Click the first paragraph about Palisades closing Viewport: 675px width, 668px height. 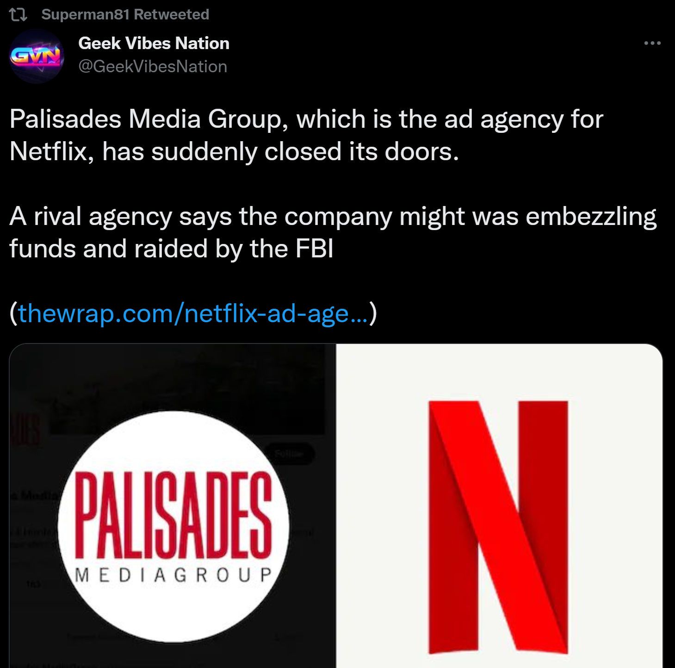click(306, 135)
